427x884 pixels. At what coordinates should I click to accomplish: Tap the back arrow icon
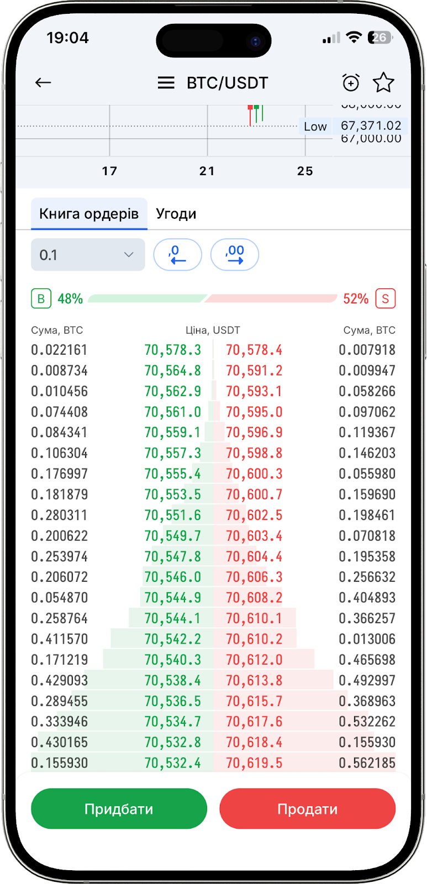[43, 83]
